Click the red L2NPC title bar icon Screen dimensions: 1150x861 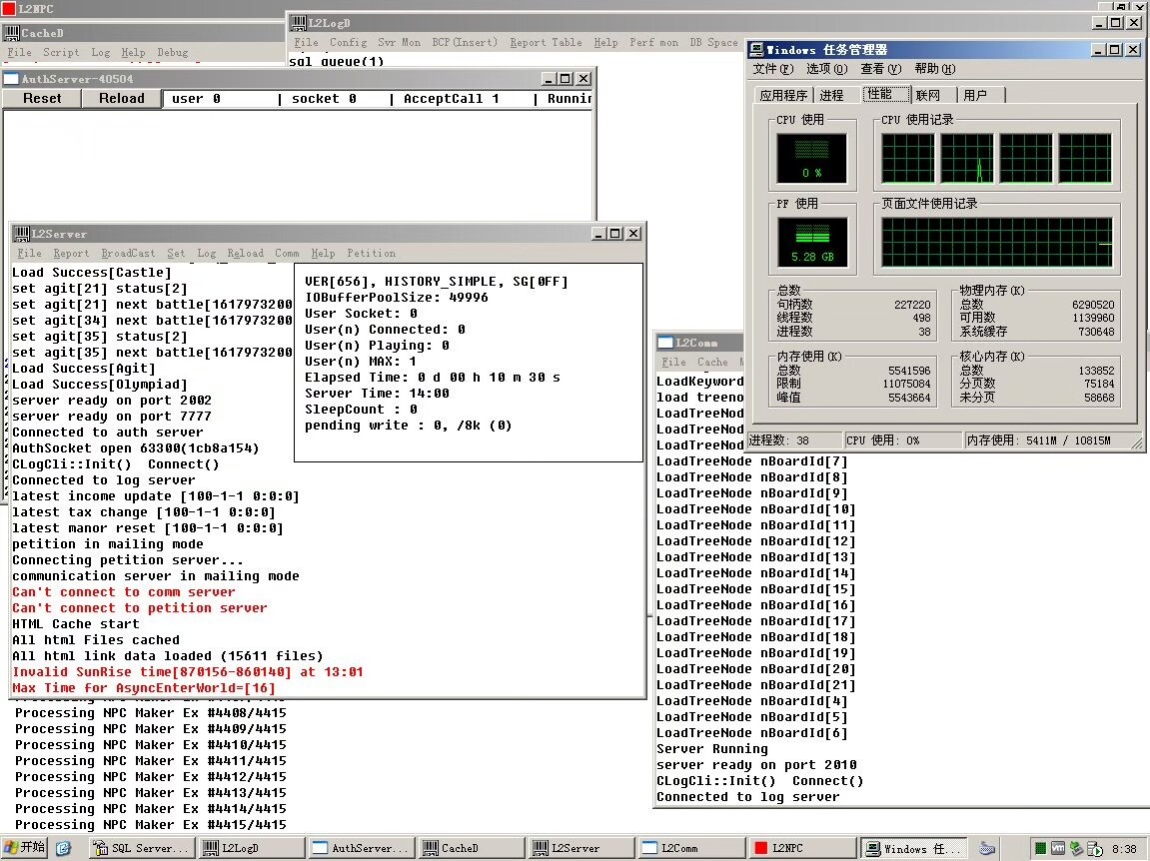coord(9,9)
